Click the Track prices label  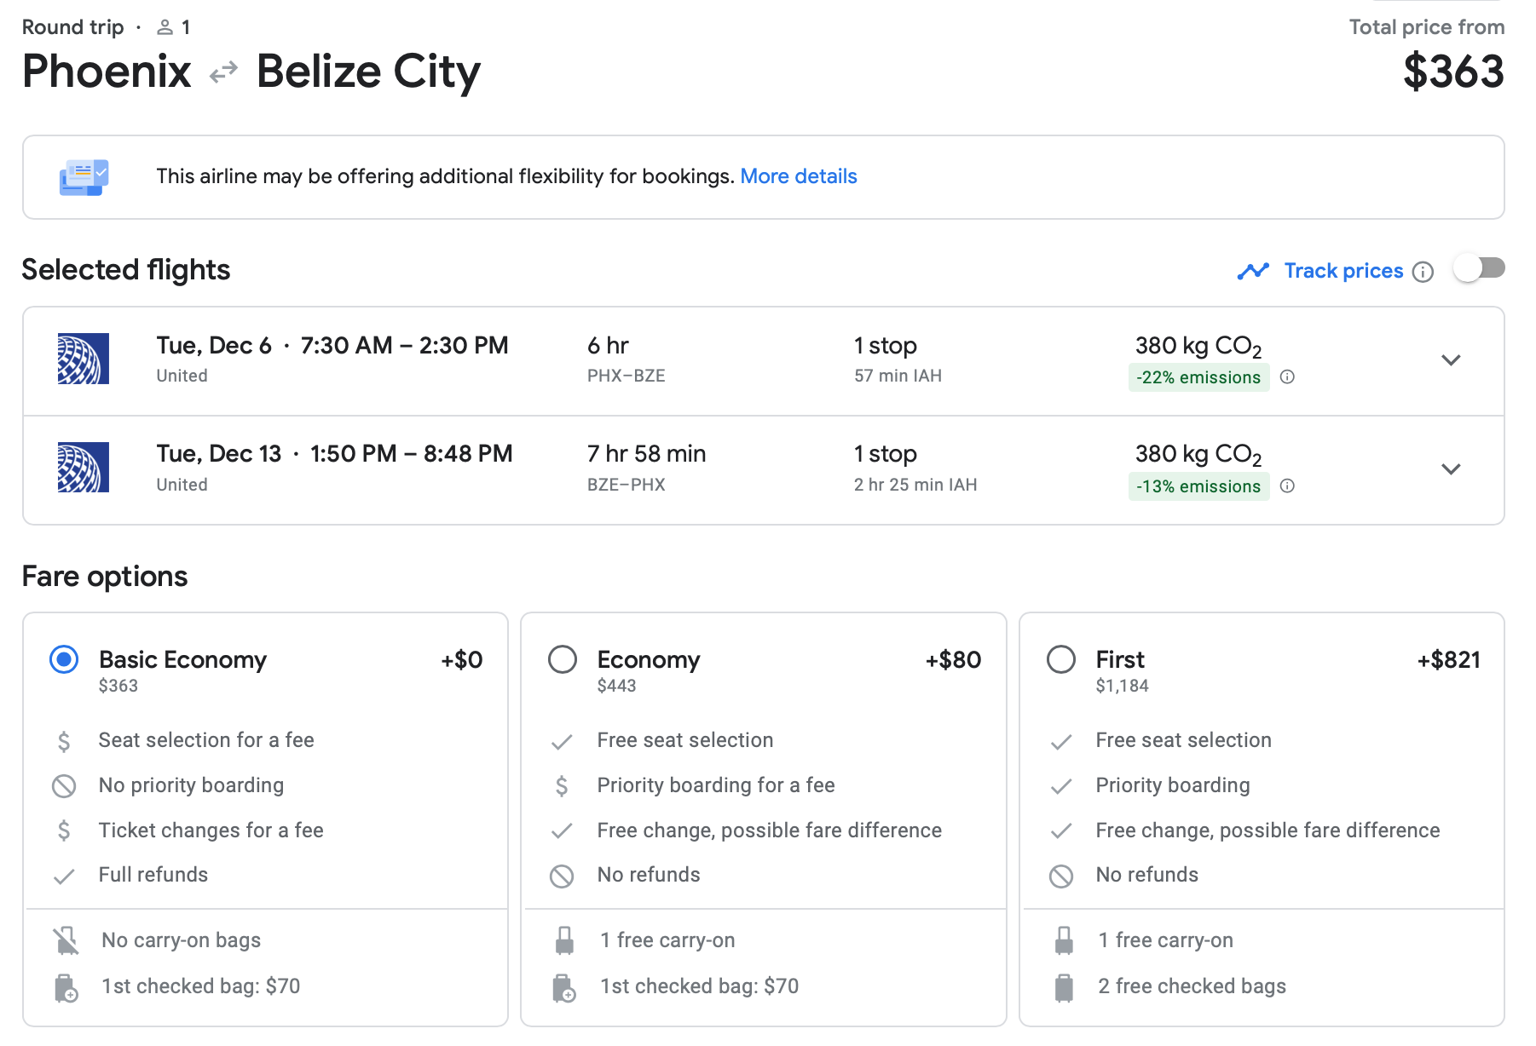pos(1343,271)
